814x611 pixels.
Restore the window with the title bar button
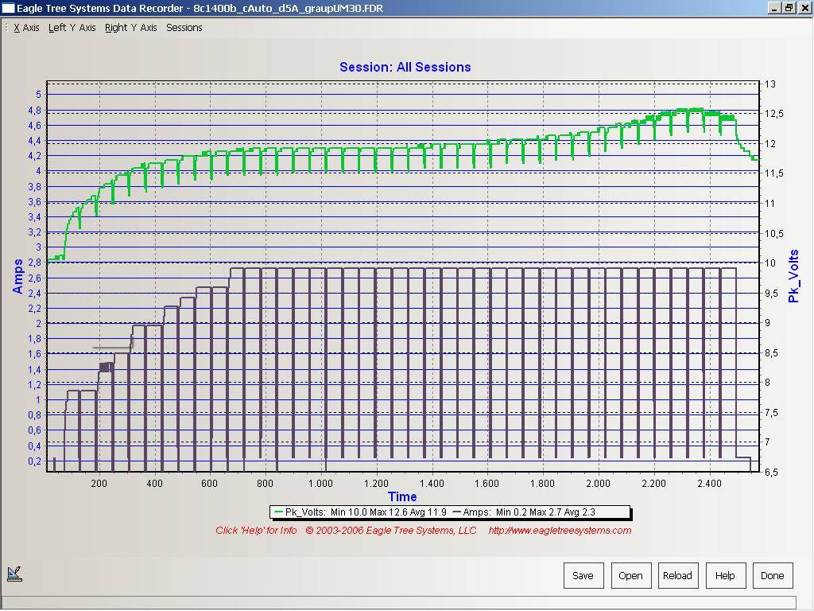click(x=789, y=8)
